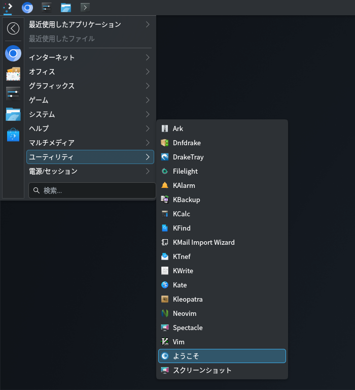Open KWrite text editor
This screenshot has width=355, height=390.
(222, 271)
